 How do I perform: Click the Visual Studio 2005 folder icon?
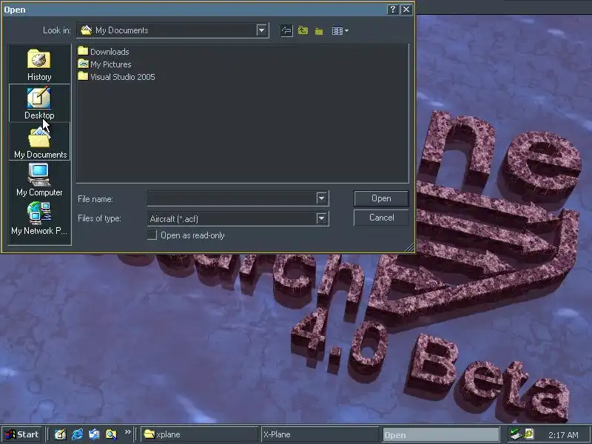(83, 76)
